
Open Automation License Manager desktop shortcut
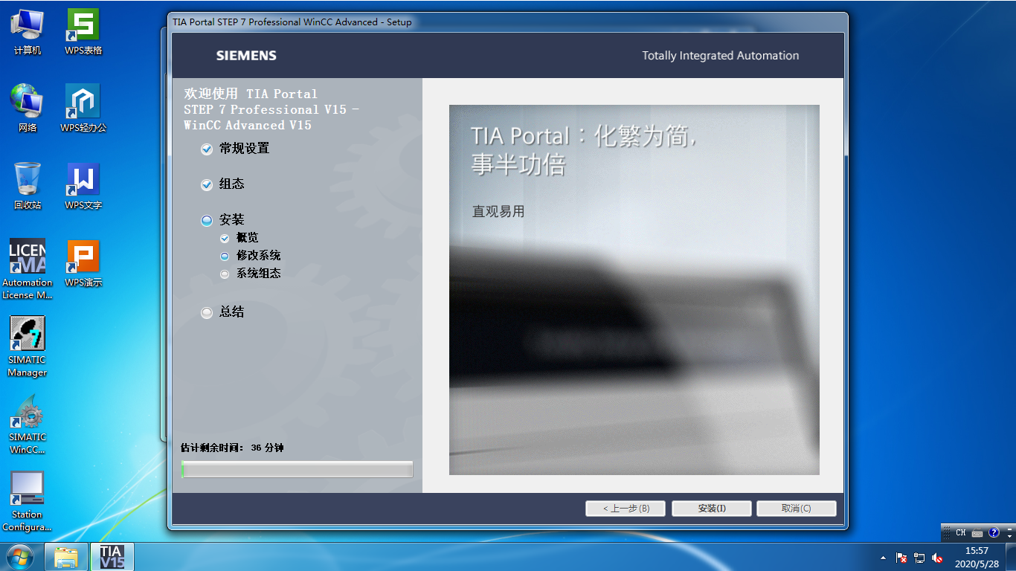pyautogui.click(x=28, y=269)
